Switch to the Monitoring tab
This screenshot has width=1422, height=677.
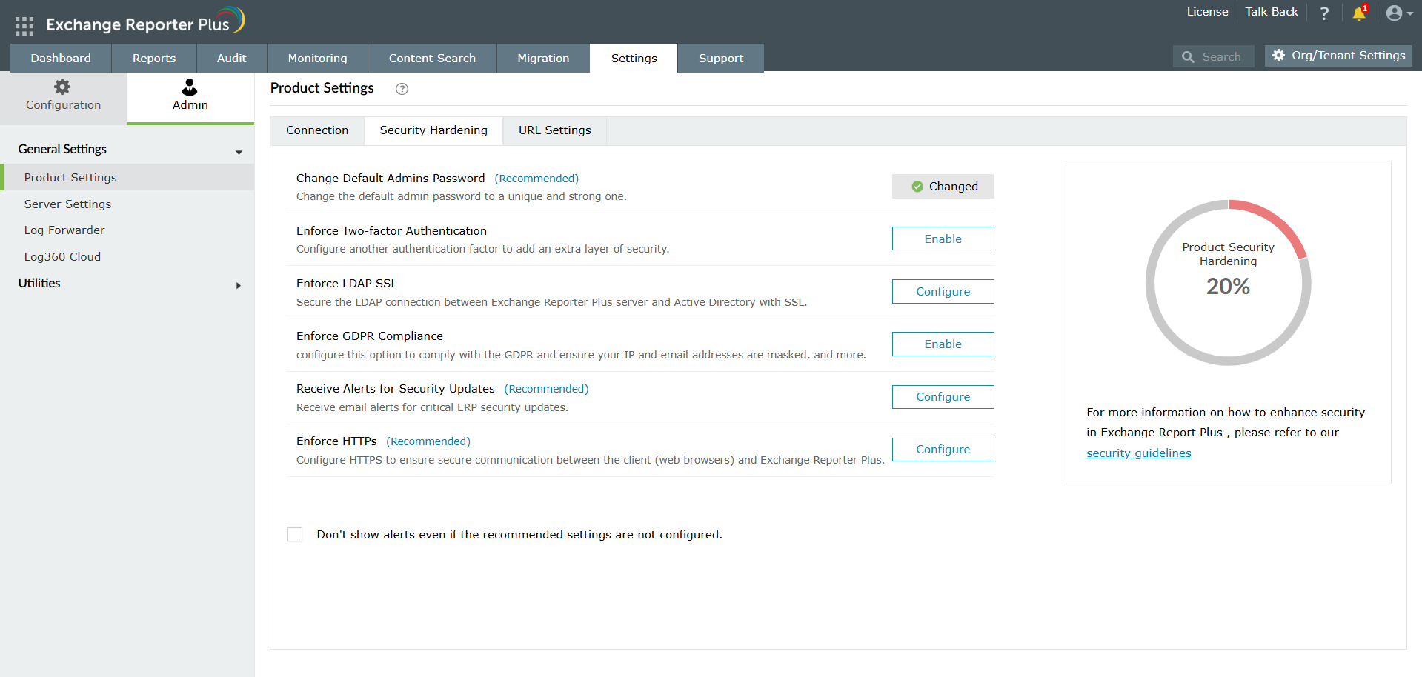pos(318,58)
